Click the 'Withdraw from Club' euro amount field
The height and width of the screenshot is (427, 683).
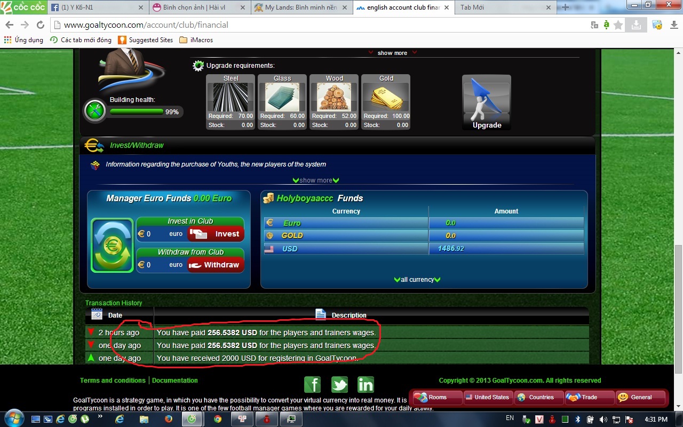pyautogui.click(x=161, y=265)
